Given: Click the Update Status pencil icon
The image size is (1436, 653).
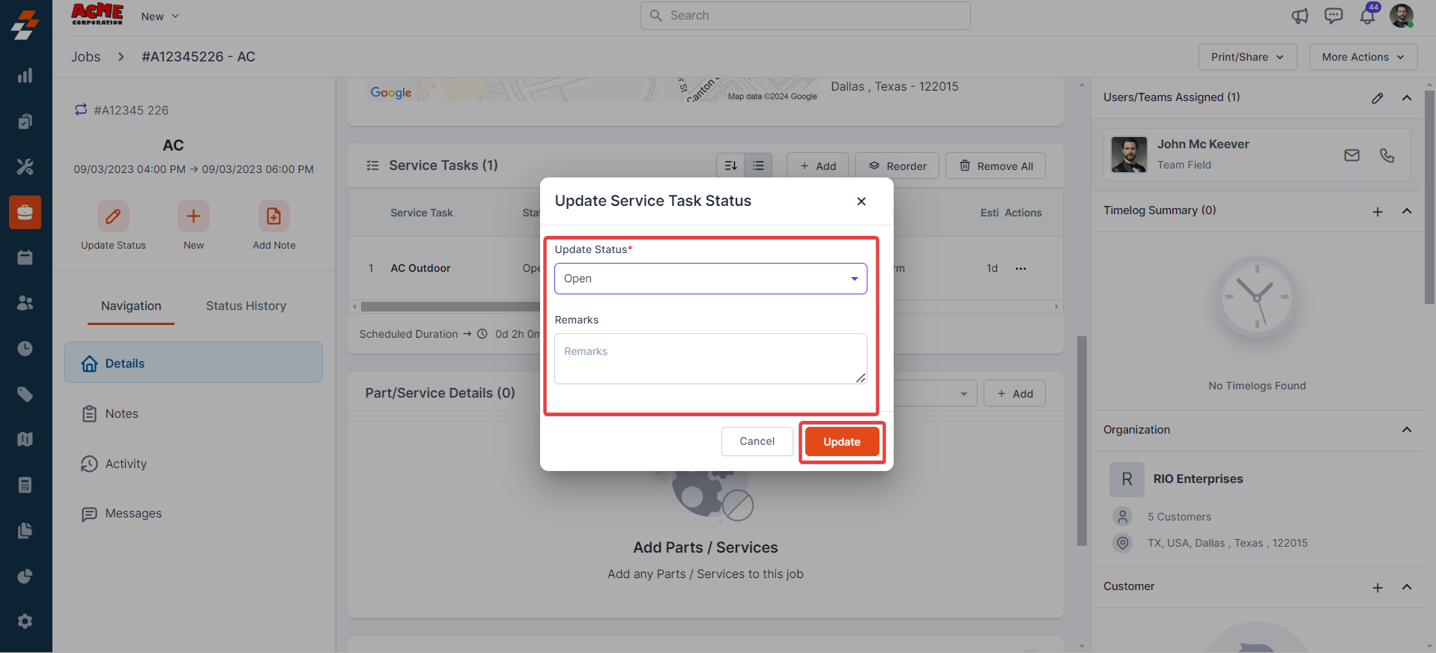Looking at the screenshot, I should point(113,216).
